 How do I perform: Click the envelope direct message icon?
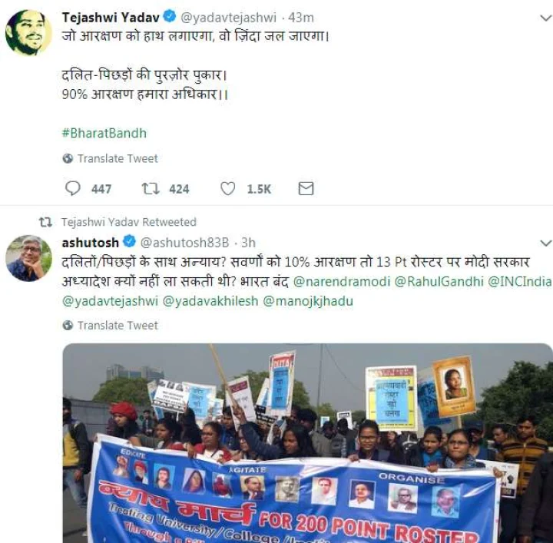pyautogui.click(x=306, y=188)
